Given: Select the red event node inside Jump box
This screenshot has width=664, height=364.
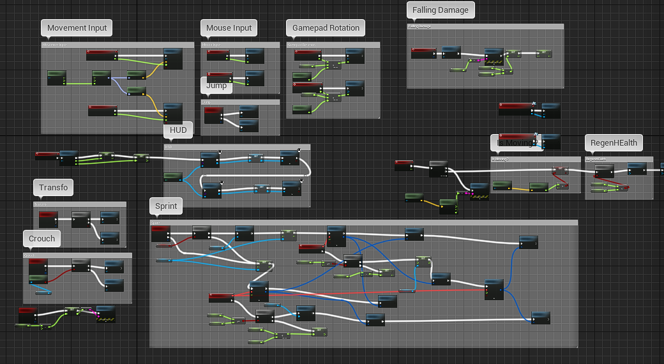Looking at the screenshot, I should click(213, 115).
